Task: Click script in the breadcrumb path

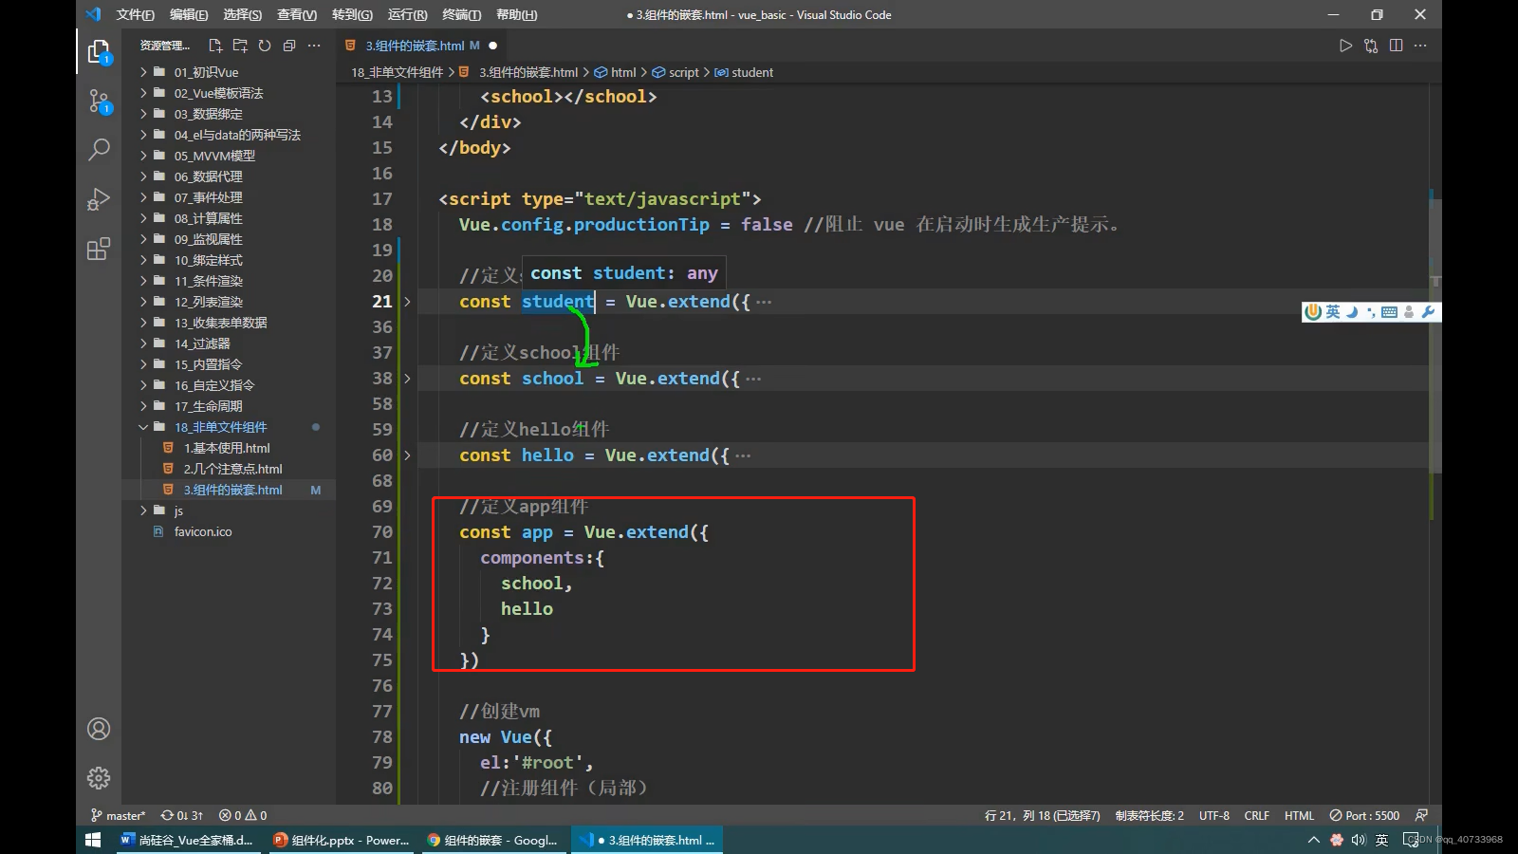Action: click(683, 72)
